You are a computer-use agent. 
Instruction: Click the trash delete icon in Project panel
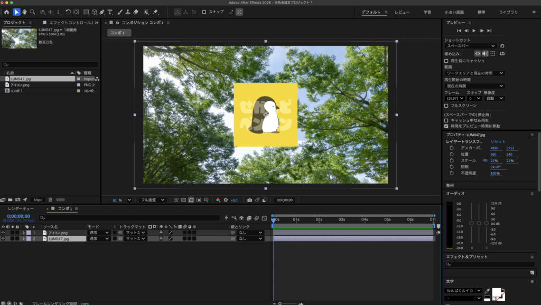click(50, 199)
